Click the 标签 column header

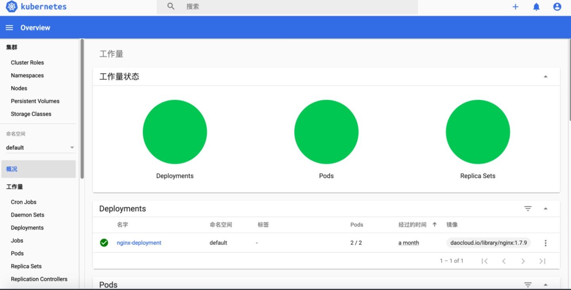point(263,225)
